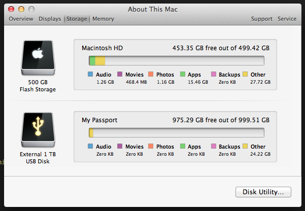The height and width of the screenshot is (211, 305).
Task: Open the Service link
Action: pyautogui.click(x=287, y=19)
